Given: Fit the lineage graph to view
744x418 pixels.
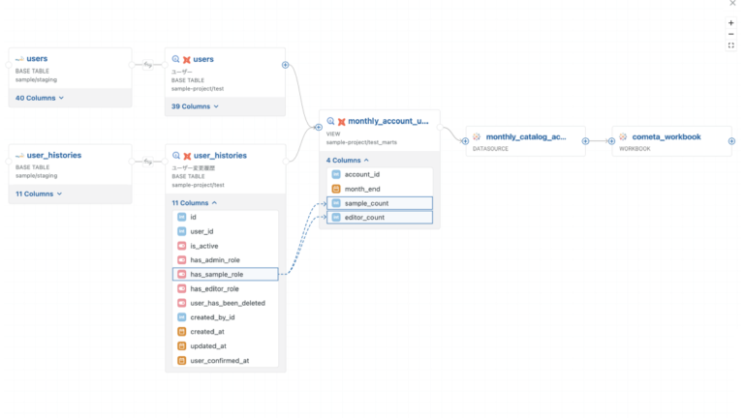Looking at the screenshot, I should coord(731,45).
